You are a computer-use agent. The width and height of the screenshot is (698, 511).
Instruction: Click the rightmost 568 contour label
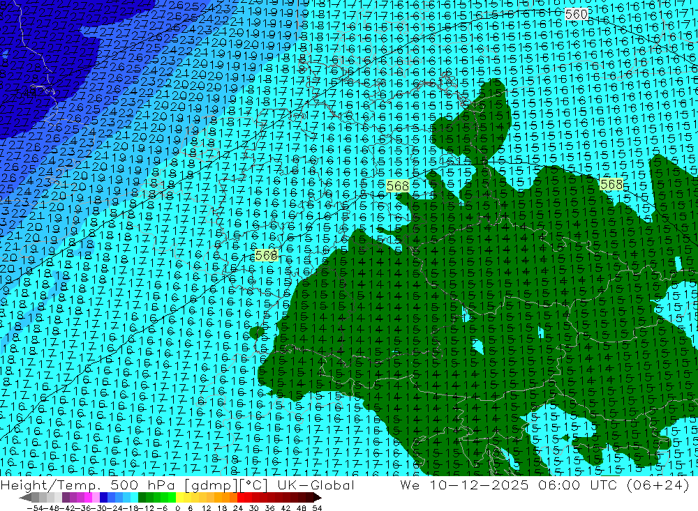click(611, 183)
